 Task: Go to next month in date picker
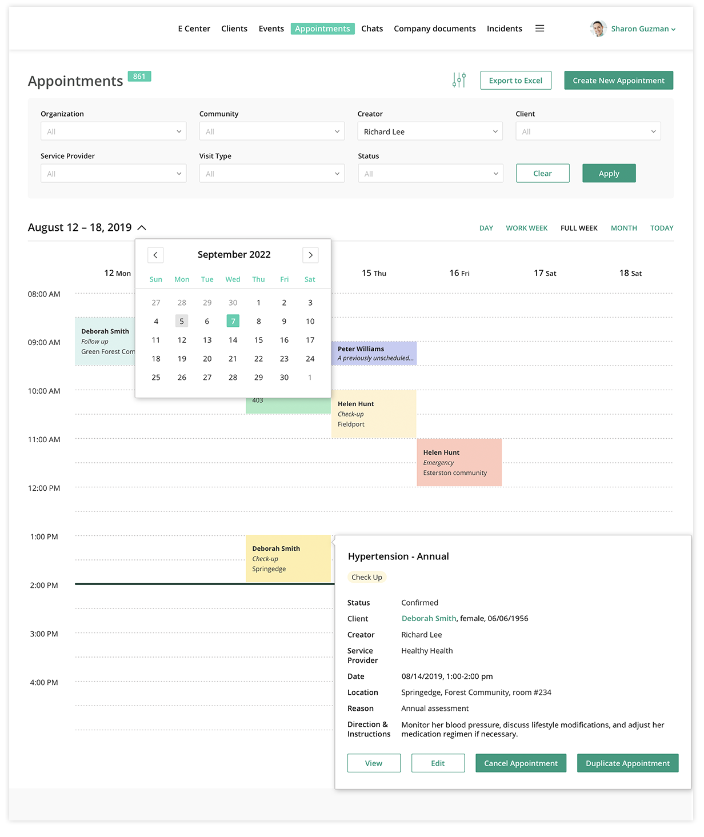(x=310, y=255)
